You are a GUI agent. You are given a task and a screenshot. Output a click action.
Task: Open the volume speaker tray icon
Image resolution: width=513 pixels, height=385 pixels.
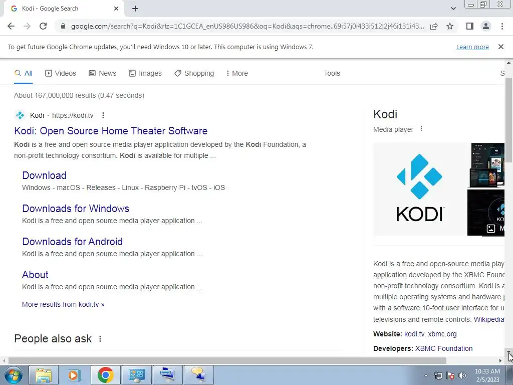pos(462,375)
